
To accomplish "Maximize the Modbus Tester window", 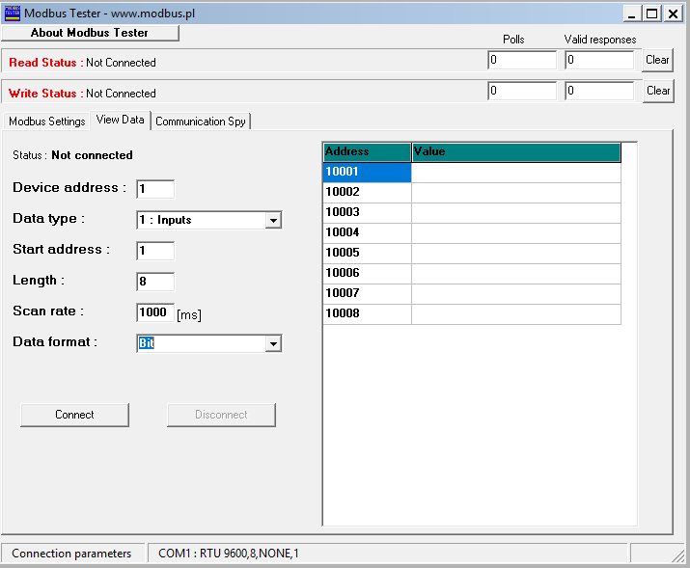I will pos(651,14).
